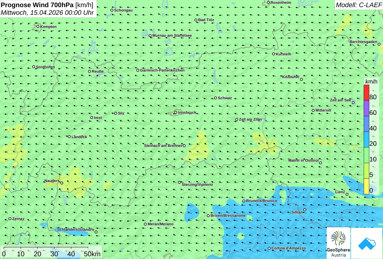Click the 'Schlanders/Silandro' label
Viewport: 383px width, 259px height.
[x=76, y=229]
